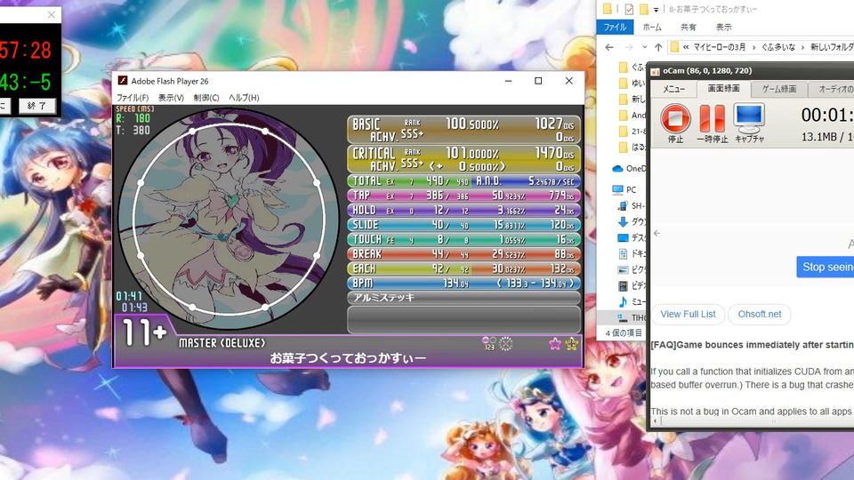Click the 123 note-order icon in the footer
This screenshot has height=480, width=854.
[489, 343]
